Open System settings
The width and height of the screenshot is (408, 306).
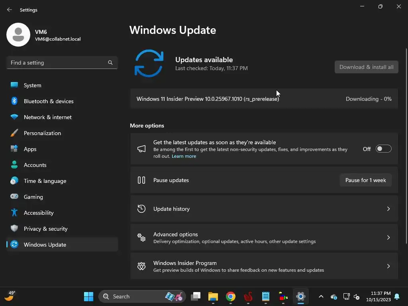(x=62, y=85)
